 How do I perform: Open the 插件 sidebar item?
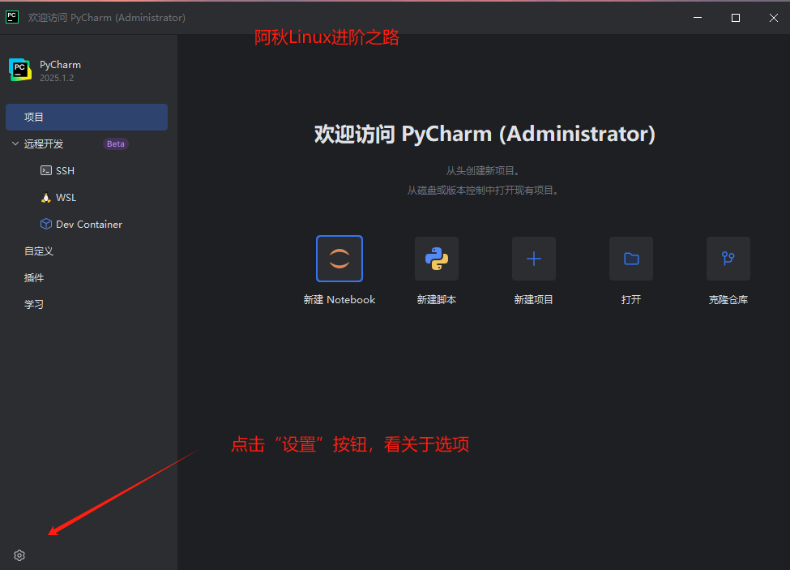(x=33, y=277)
